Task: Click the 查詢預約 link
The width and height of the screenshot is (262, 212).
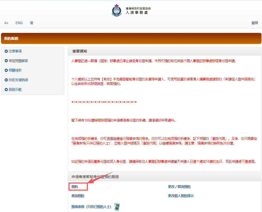Action: coord(78,196)
